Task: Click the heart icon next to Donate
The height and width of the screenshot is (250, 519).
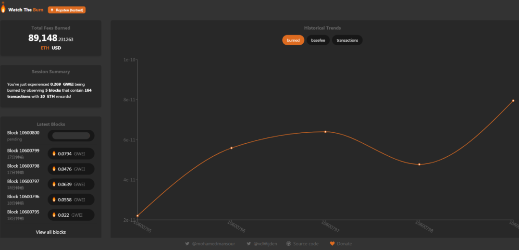Action: click(332, 244)
